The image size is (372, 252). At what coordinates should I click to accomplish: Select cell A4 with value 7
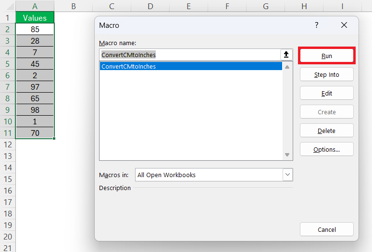pos(35,52)
